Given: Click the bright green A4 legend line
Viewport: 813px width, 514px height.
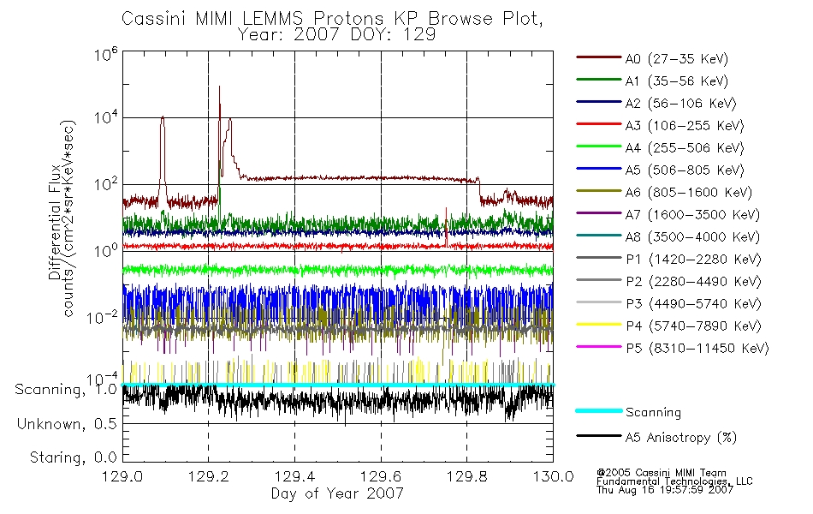Looking at the screenshot, I should click(598, 146).
